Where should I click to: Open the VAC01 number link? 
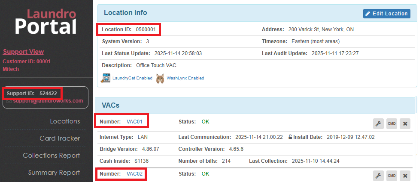point(134,122)
